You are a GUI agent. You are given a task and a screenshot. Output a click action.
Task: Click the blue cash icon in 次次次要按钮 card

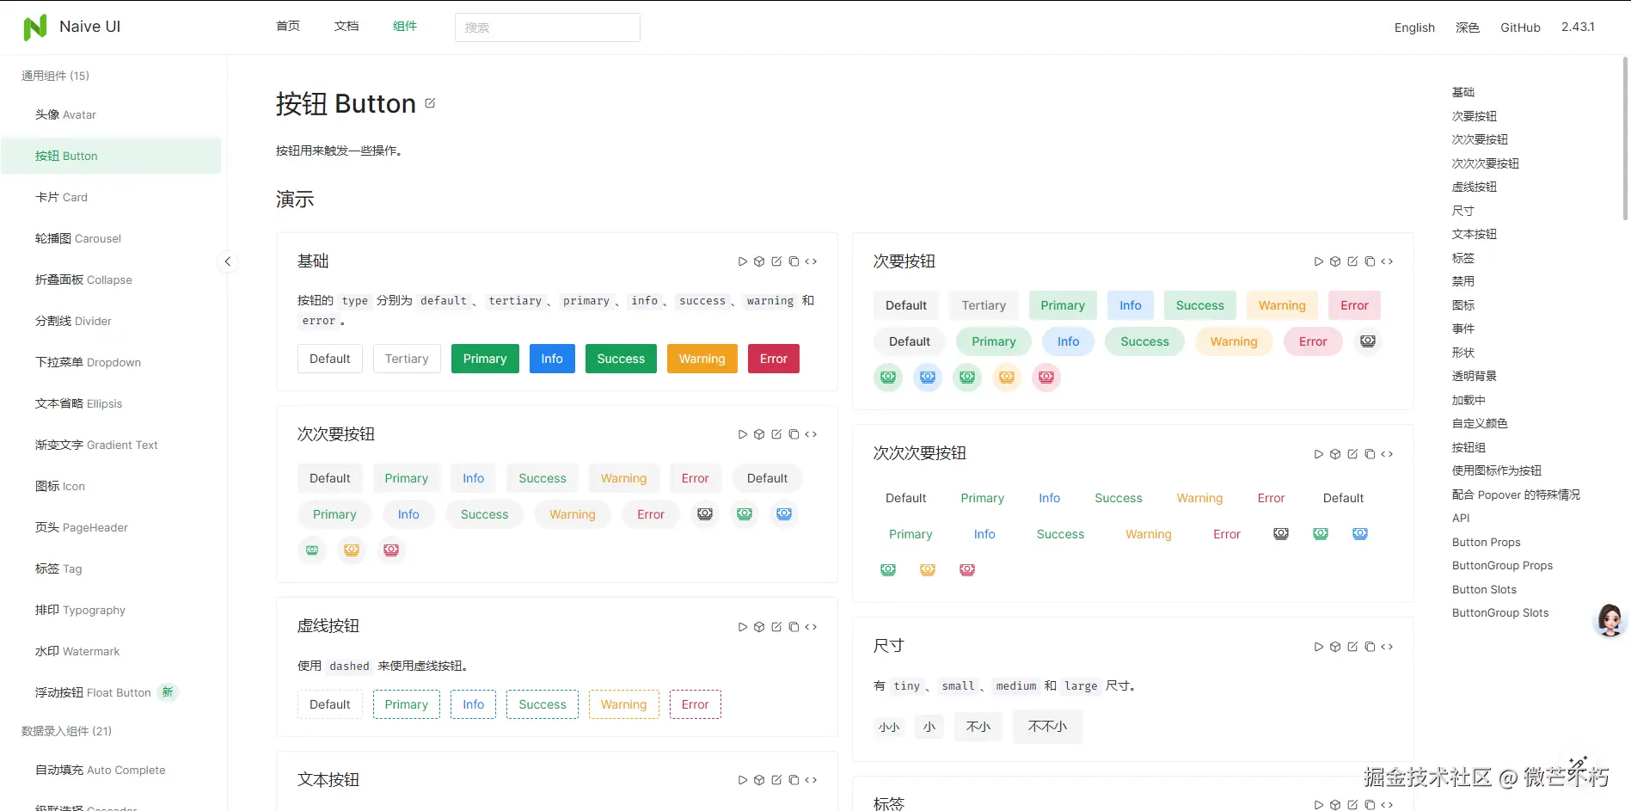[1360, 534]
